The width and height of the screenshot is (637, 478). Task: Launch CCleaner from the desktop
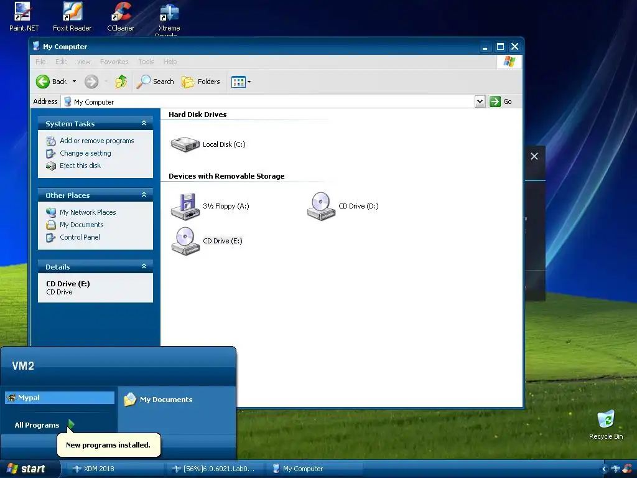pos(121,17)
